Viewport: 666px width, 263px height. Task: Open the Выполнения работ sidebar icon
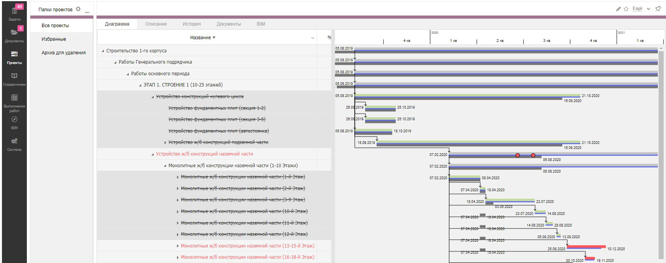[14, 98]
